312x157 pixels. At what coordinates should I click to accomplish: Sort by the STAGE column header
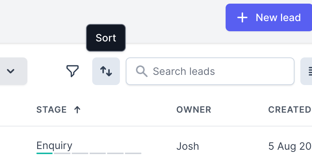(52, 110)
